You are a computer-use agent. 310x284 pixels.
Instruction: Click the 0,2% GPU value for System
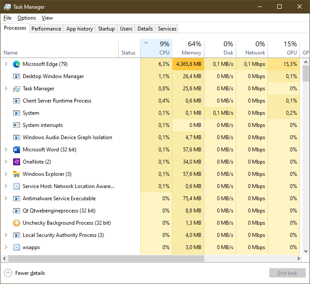click(284, 113)
